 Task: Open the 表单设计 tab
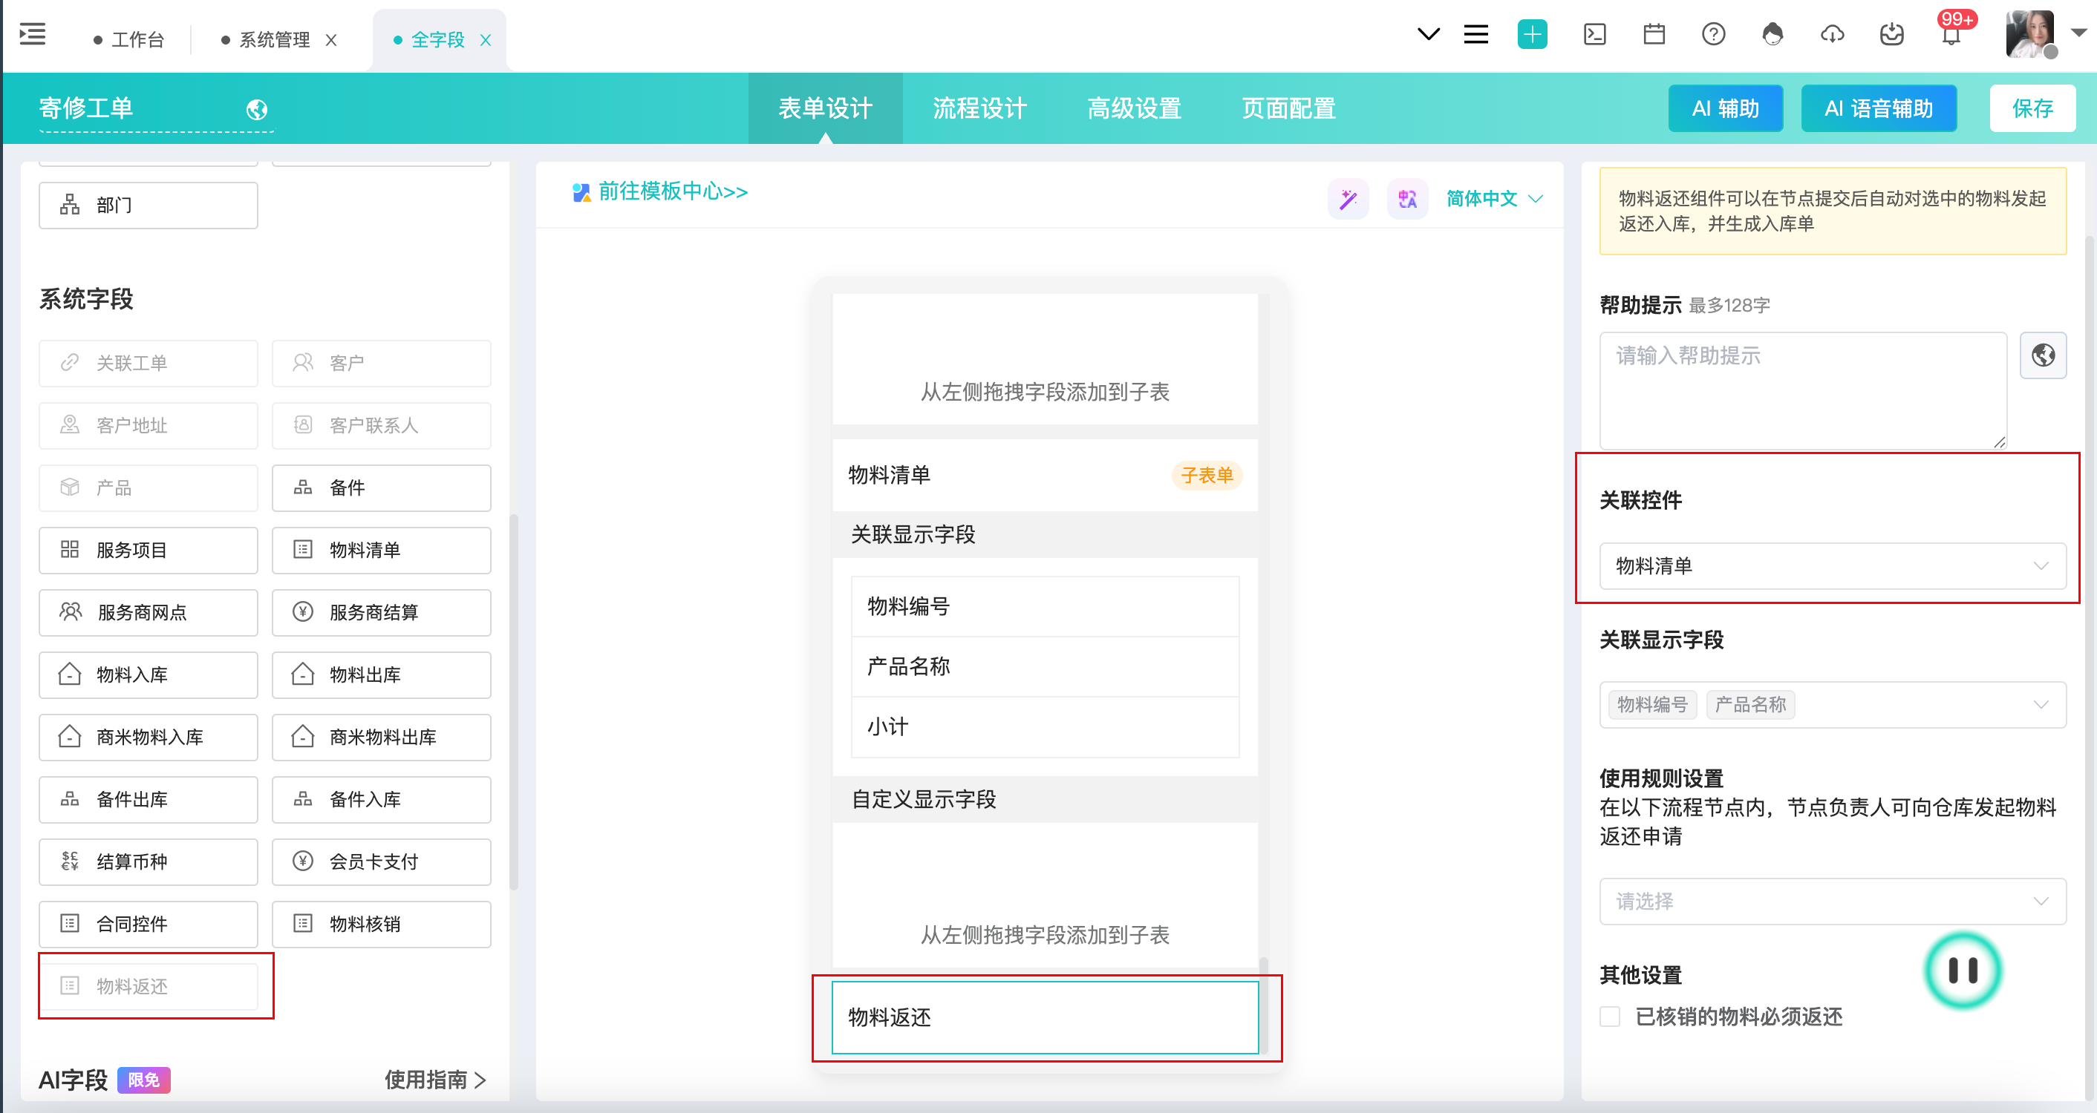pyautogui.click(x=825, y=108)
